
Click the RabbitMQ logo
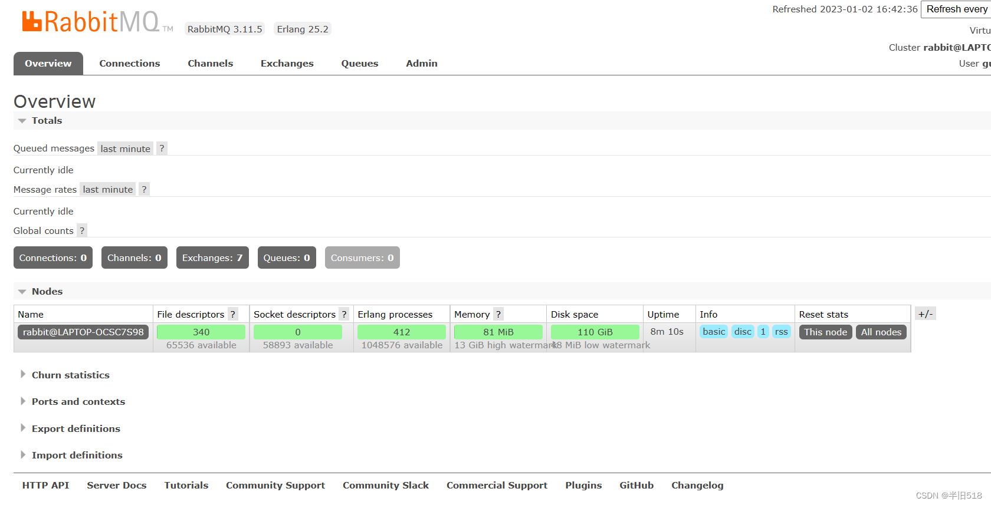97,22
